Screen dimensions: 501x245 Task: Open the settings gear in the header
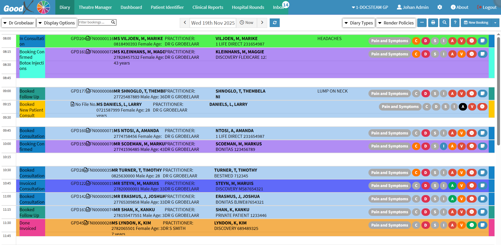tap(440, 7)
